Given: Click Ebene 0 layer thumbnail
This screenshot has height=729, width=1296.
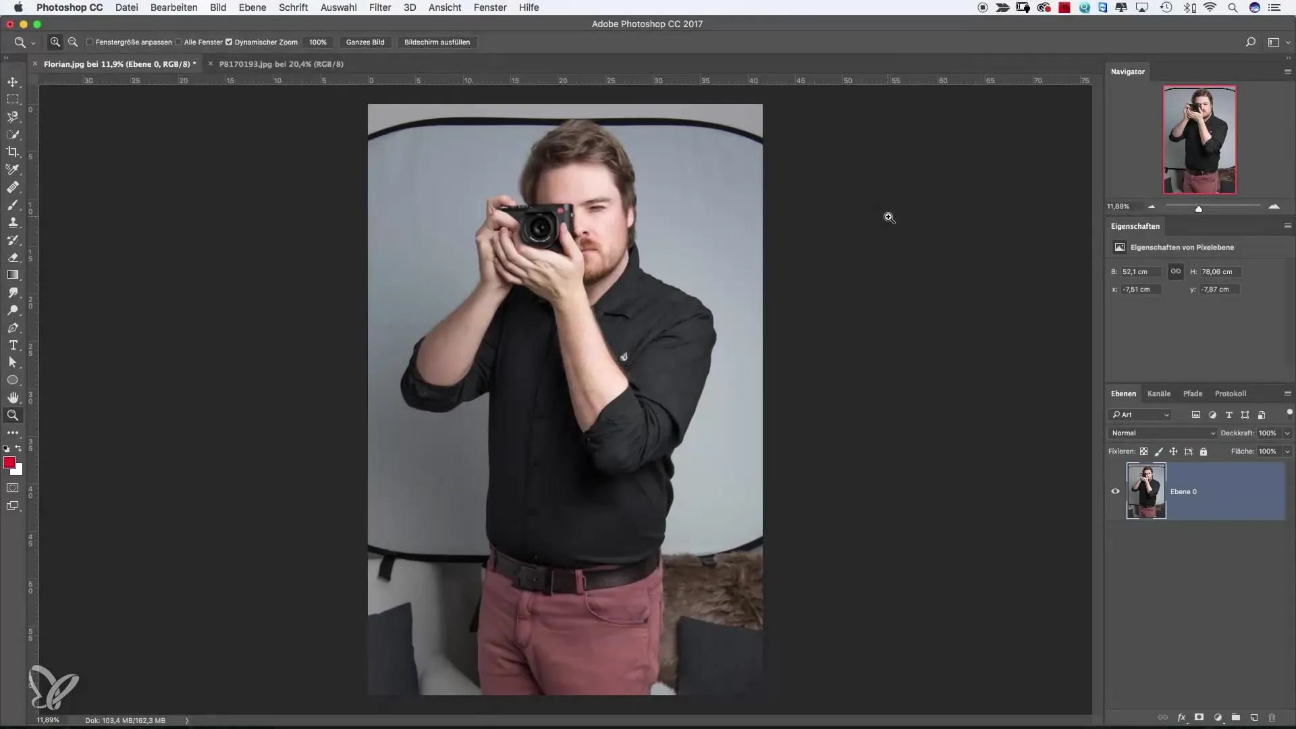Looking at the screenshot, I should point(1146,491).
